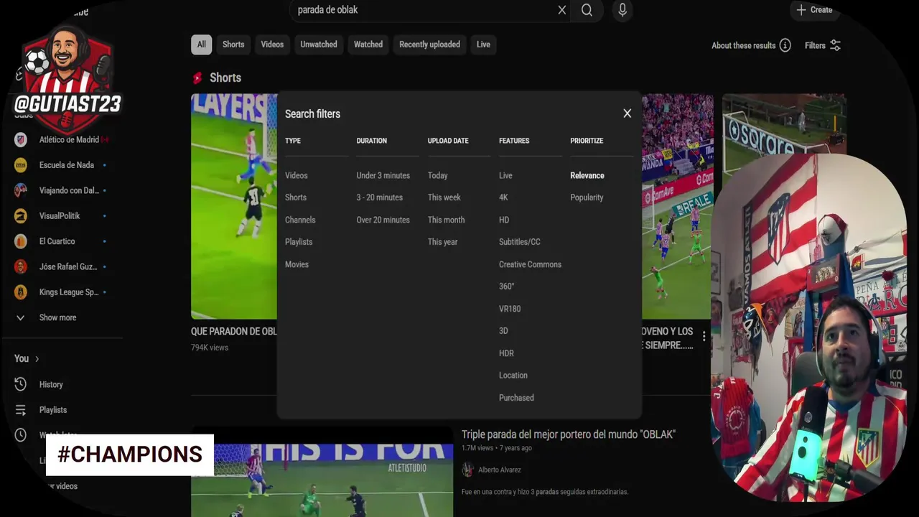Open Viajando con Dal channel avatar
This screenshot has height=517, width=919.
tap(21, 190)
